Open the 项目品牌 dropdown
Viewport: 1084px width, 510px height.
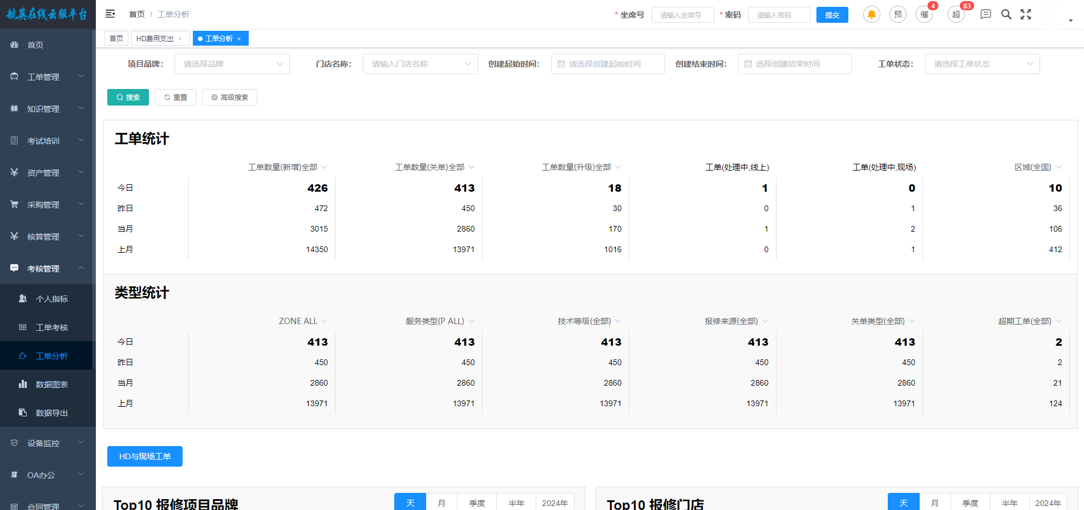pyautogui.click(x=232, y=64)
